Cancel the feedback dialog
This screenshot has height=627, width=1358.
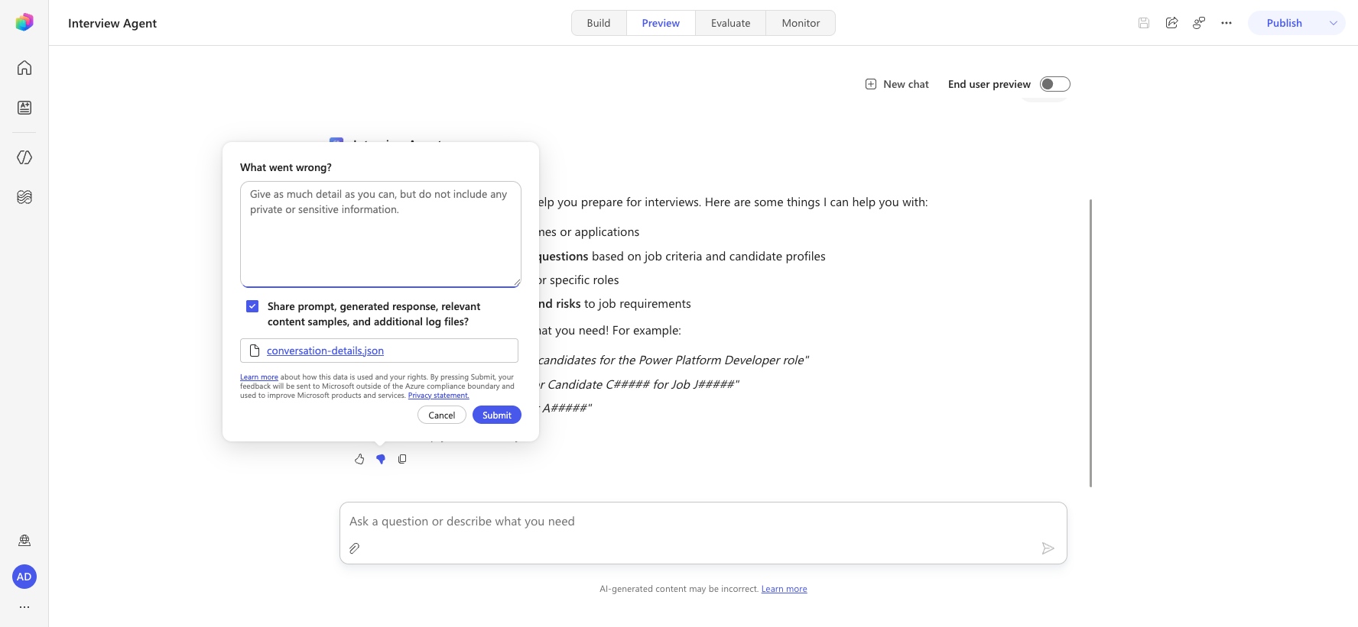point(442,415)
